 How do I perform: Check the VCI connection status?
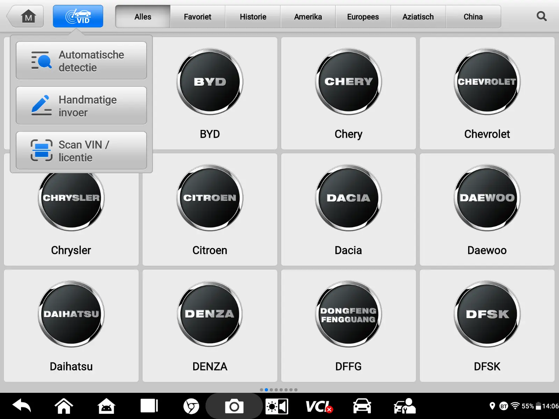[x=319, y=406]
